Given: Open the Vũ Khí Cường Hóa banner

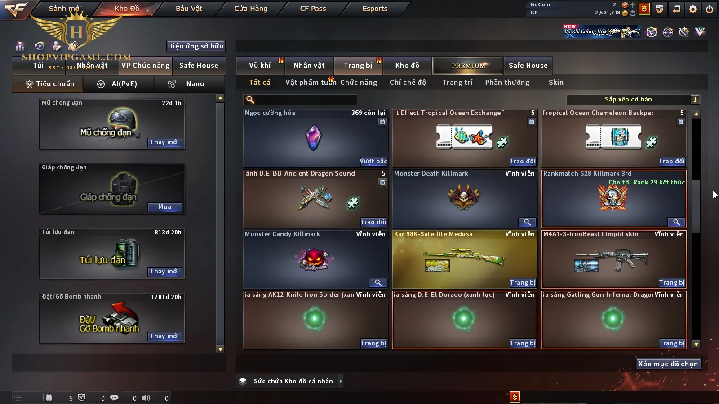Looking at the screenshot, I should [602, 31].
